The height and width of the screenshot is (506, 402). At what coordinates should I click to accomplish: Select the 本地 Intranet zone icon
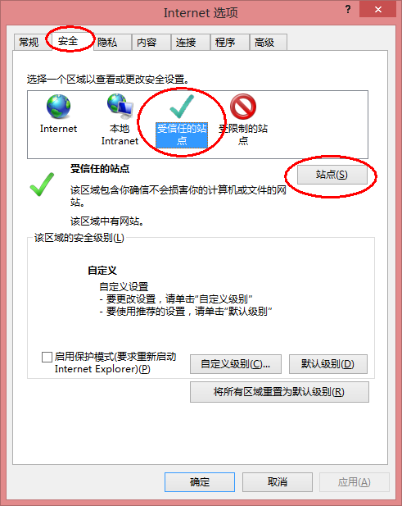tap(120, 106)
